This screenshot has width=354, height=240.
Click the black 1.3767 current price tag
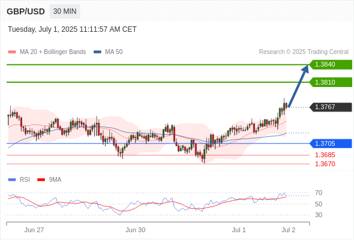coord(331,107)
